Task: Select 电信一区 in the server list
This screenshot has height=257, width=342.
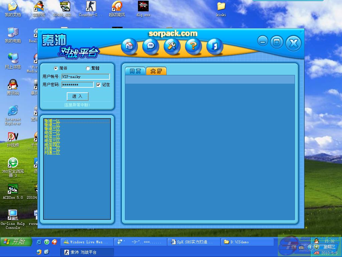Action: coord(52,133)
